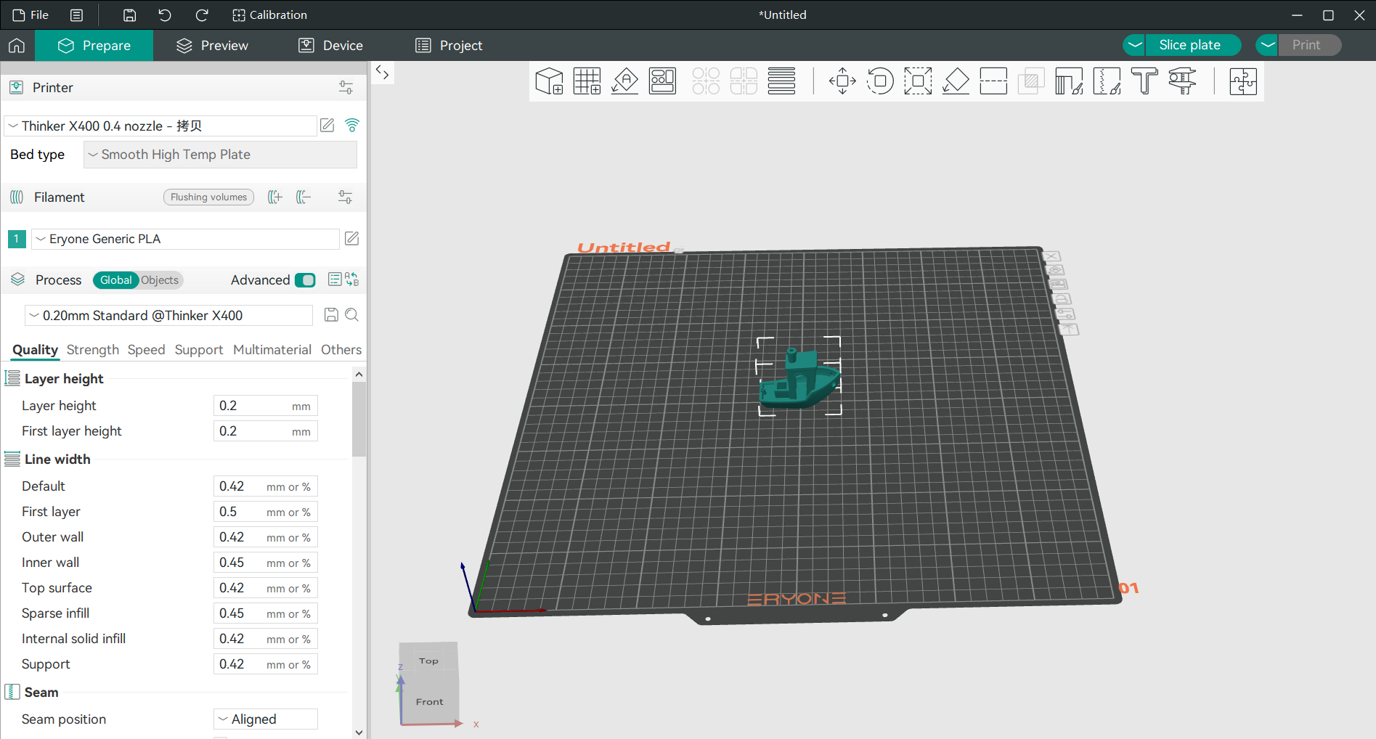Add a filament slot

(274, 197)
